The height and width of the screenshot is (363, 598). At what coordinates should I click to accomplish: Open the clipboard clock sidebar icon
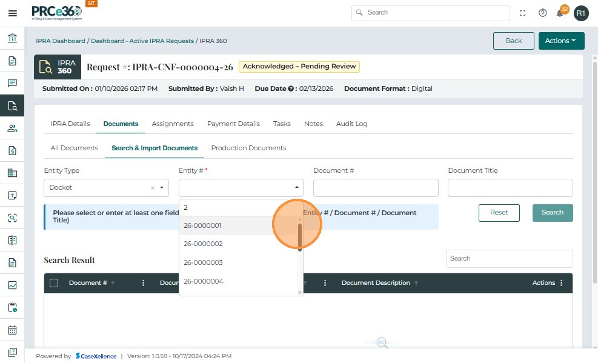click(x=12, y=307)
